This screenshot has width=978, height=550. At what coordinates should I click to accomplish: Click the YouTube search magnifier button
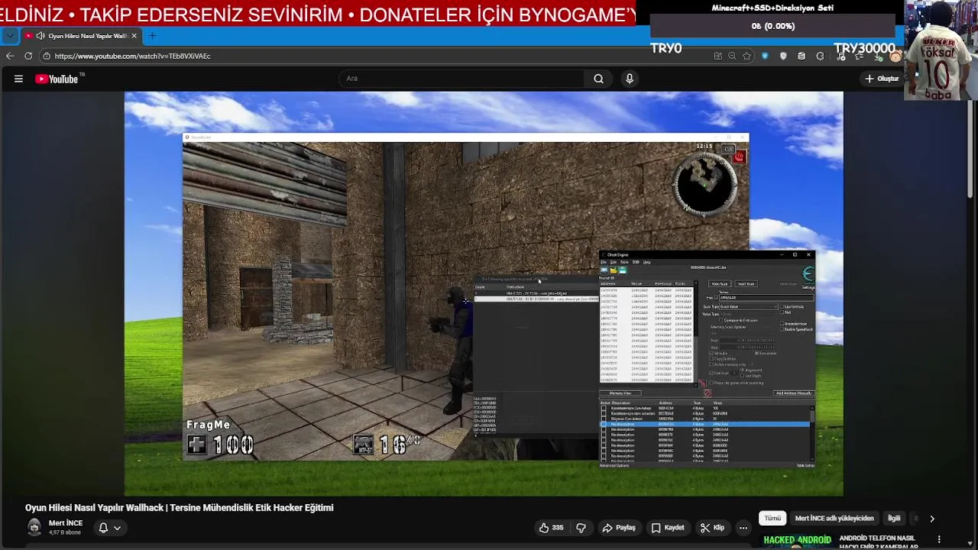[x=598, y=79]
